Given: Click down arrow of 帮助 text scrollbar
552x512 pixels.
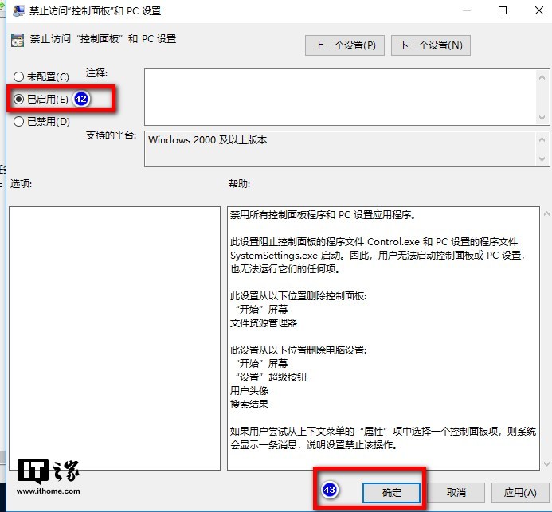Looking at the screenshot, I should pyautogui.click(x=546, y=464).
